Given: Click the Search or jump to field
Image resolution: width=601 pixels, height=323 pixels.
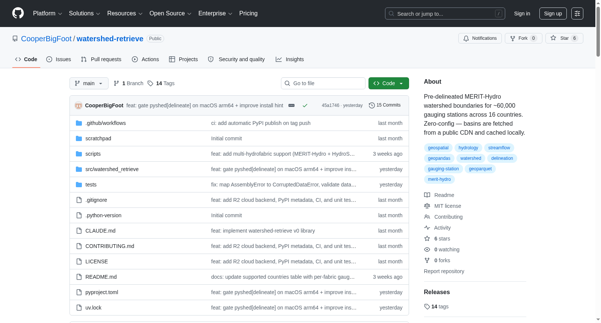Looking at the screenshot, I should pyautogui.click(x=445, y=14).
